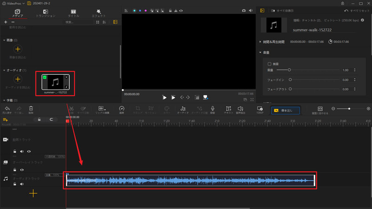The height and width of the screenshot is (209, 372).
Task: Take a snapshot with the camera icon
Action: [244, 10]
